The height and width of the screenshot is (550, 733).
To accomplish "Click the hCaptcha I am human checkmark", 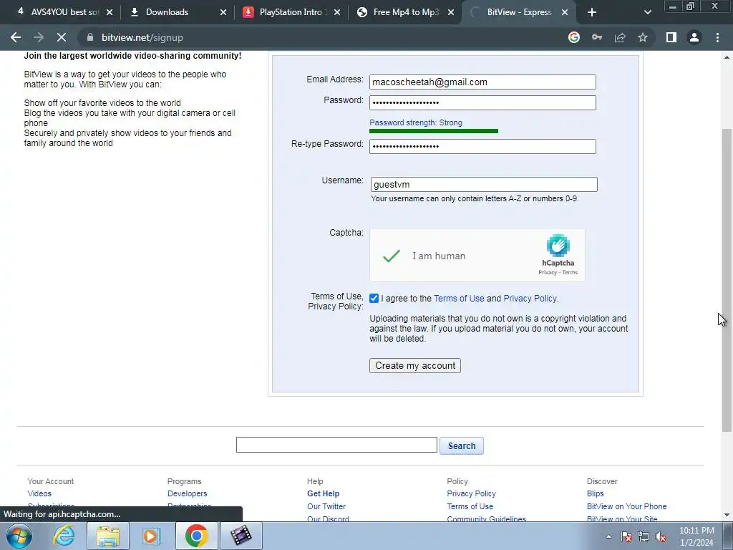I will click(392, 256).
